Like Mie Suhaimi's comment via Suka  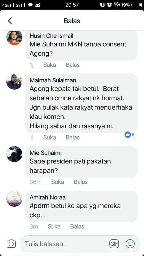coord(58,182)
